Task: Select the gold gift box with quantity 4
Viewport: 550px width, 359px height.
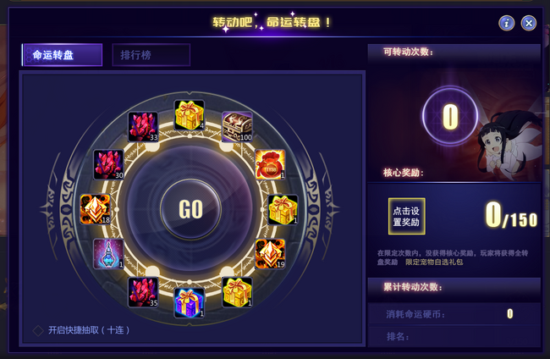Action: (190, 115)
